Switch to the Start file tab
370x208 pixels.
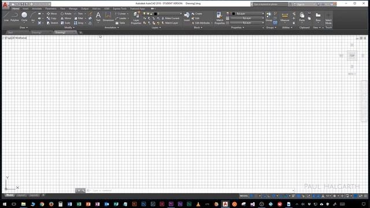[x=10, y=32]
